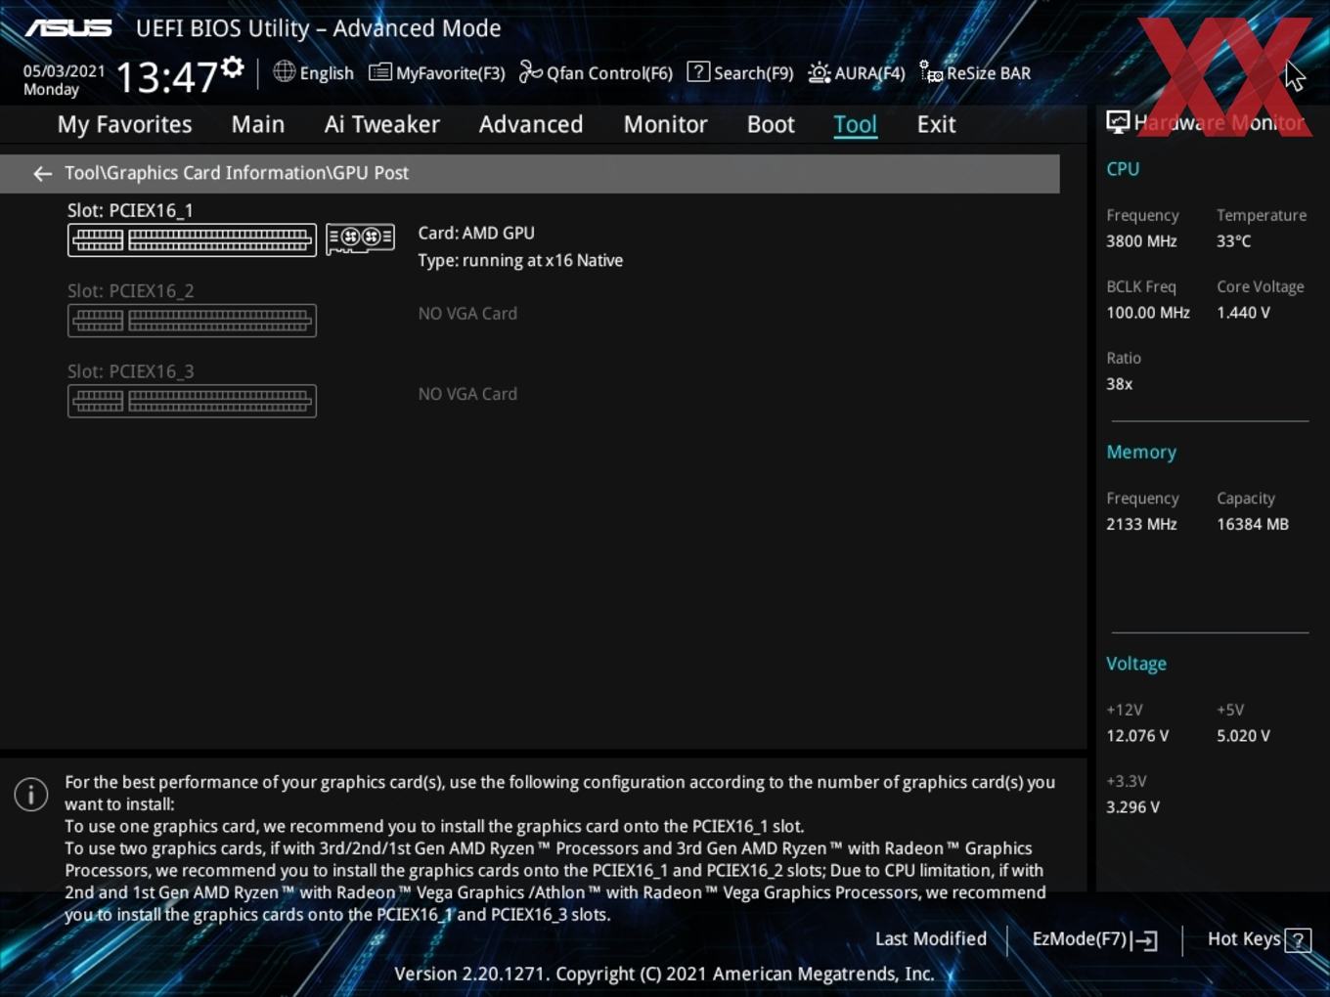Click the back arrow beside Tool\Graphics Card Information

pyautogui.click(x=42, y=174)
